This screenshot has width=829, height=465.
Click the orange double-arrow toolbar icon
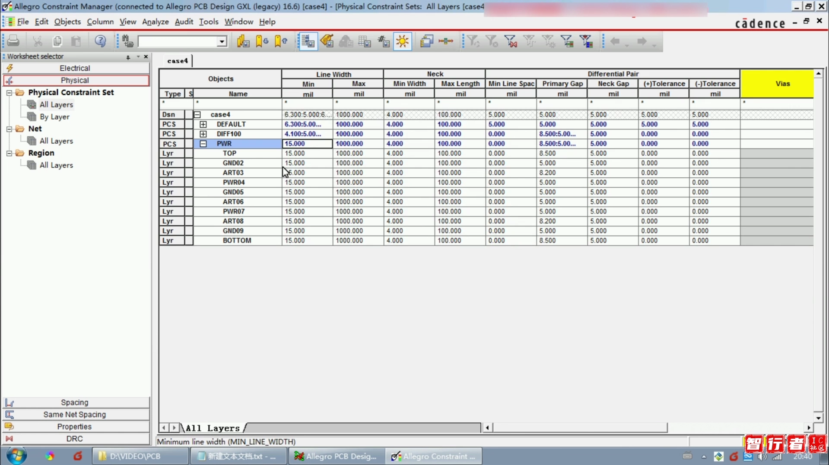pos(445,41)
